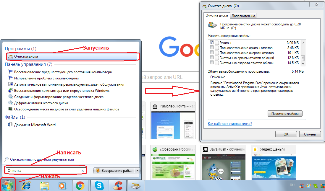This screenshot has width=325, height=191.
Task: Click the Disk Cleanup taskbar icon
Action: (x=136, y=185)
